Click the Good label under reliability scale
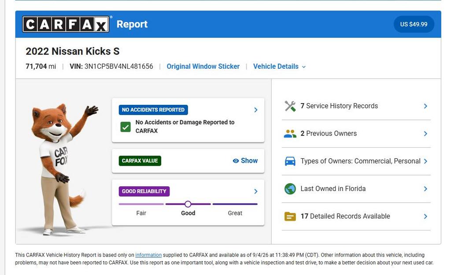Viewport: 451px width, 275px height. point(188,213)
